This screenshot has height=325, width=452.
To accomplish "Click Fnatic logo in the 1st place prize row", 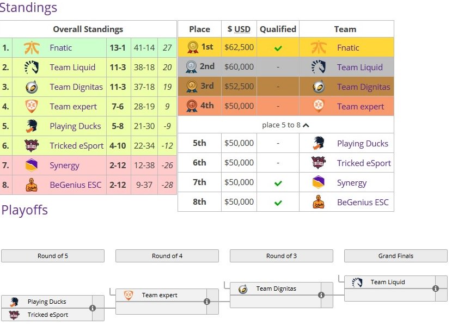I will click(319, 47).
